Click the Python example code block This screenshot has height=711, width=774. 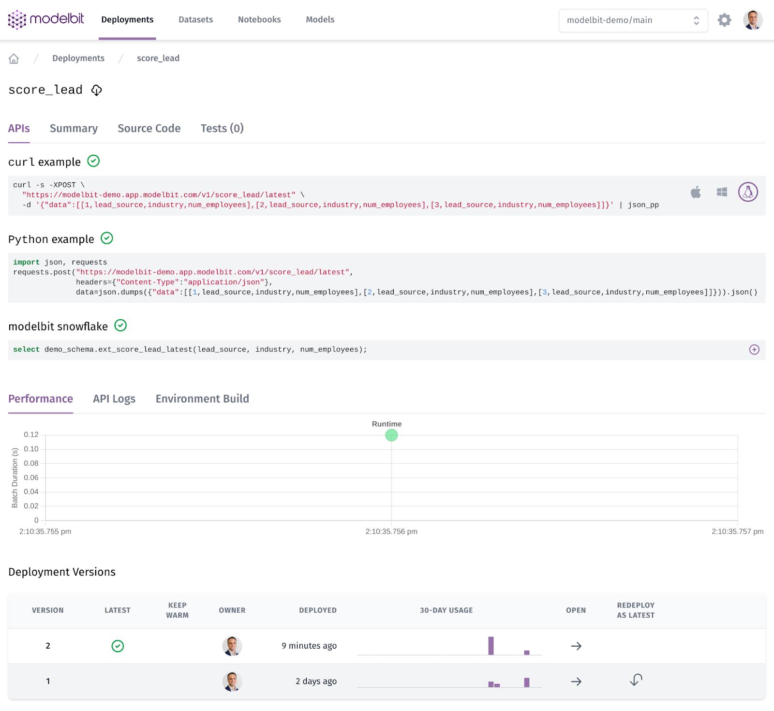387,278
